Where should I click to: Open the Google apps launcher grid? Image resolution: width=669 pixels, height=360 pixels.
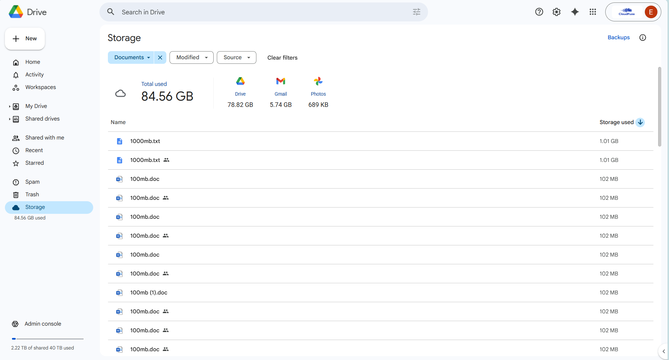[592, 12]
